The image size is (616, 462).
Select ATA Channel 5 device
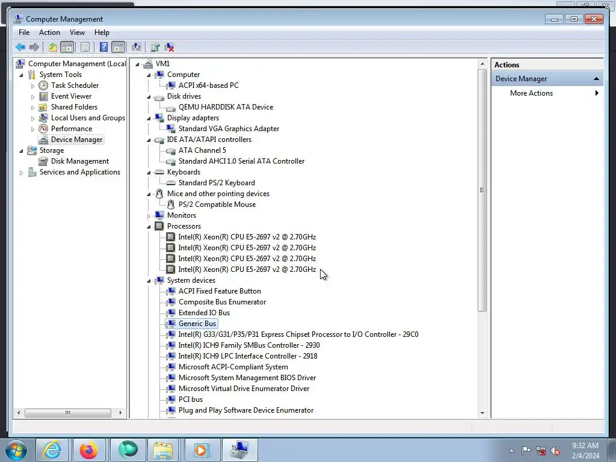pos(202,150)
